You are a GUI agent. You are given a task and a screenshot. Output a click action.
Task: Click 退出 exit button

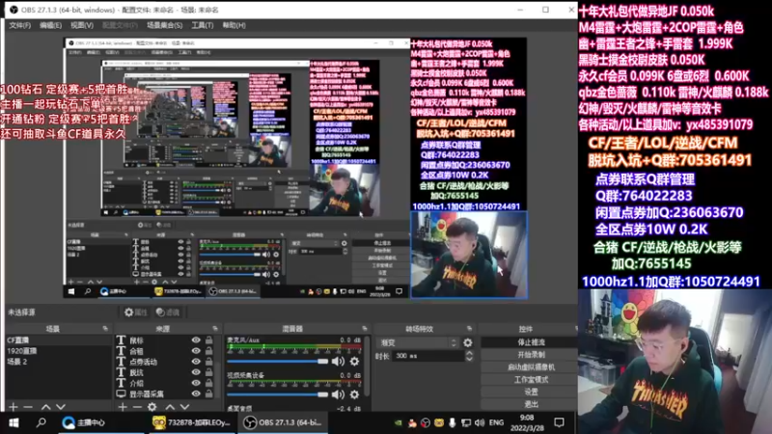click(530, 404)
